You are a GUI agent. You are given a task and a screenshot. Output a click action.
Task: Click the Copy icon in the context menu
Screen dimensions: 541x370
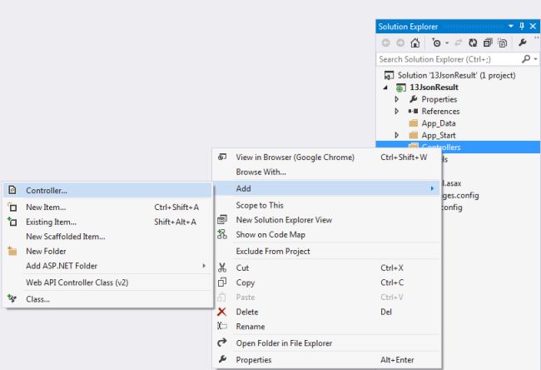(x=222, y=282)
